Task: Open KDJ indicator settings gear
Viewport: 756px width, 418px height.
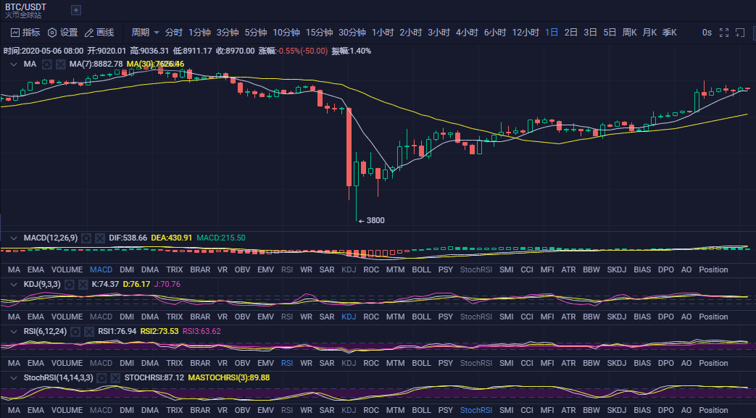Action: coord(70,285)
